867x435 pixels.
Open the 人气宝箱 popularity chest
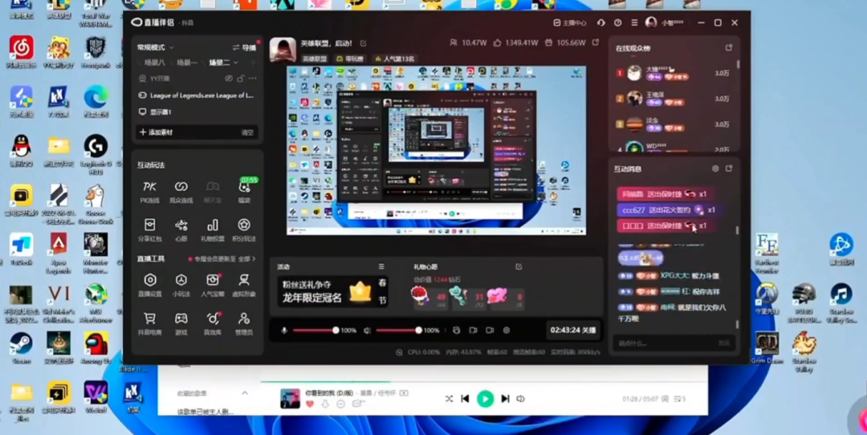212,285
